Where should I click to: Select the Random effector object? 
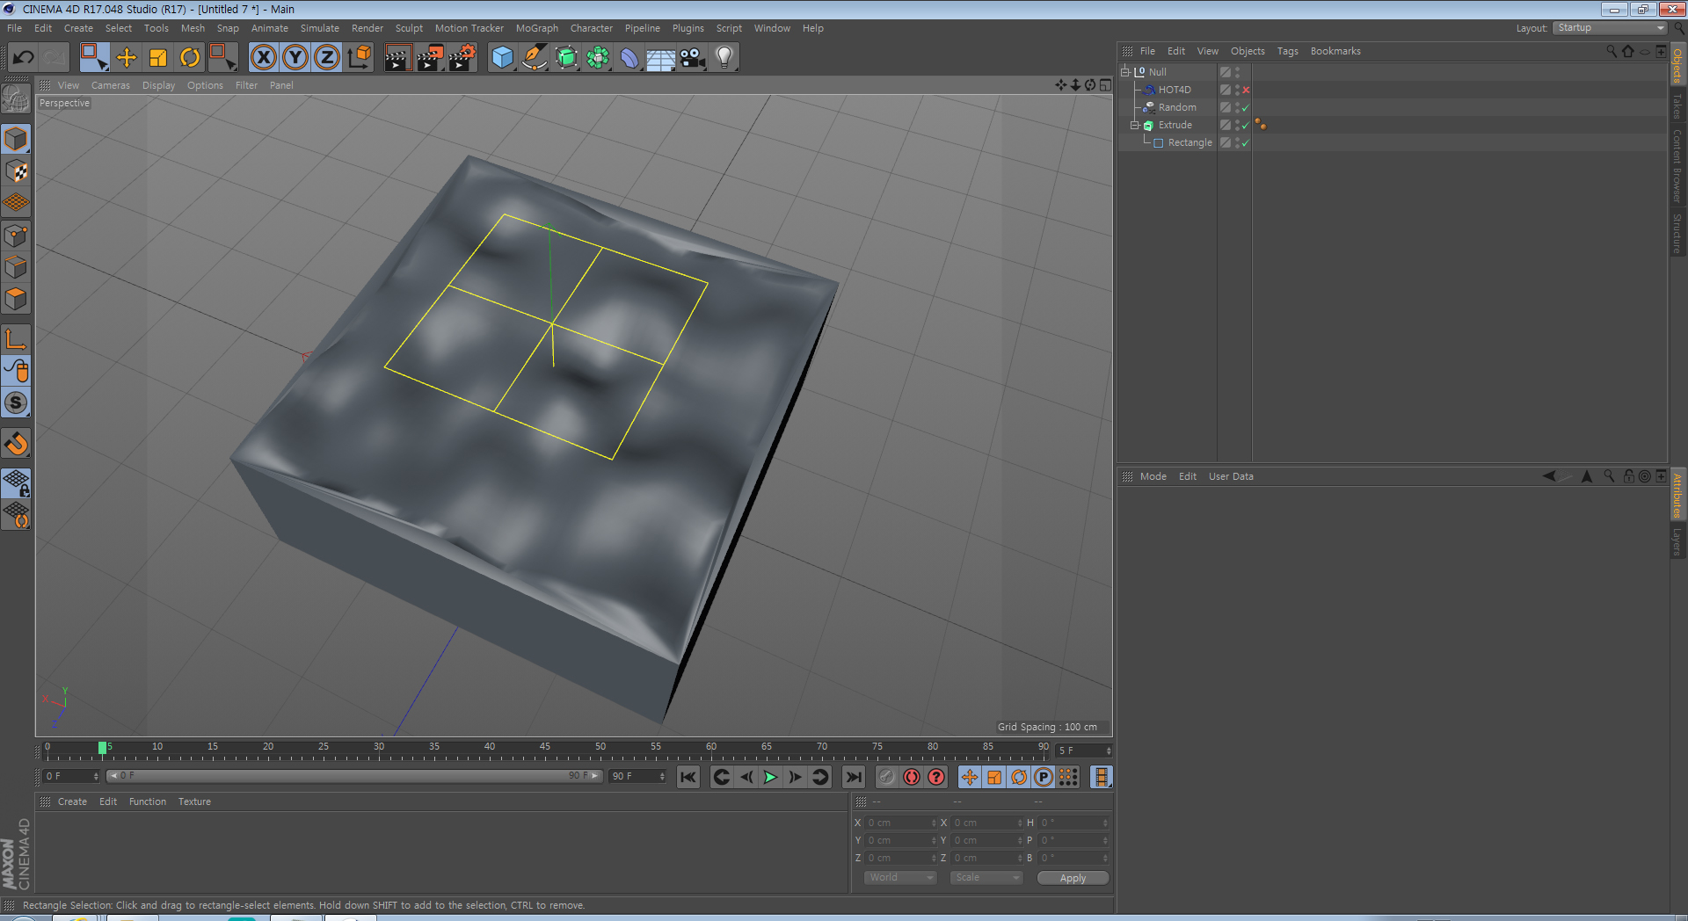click(1177, 107)
